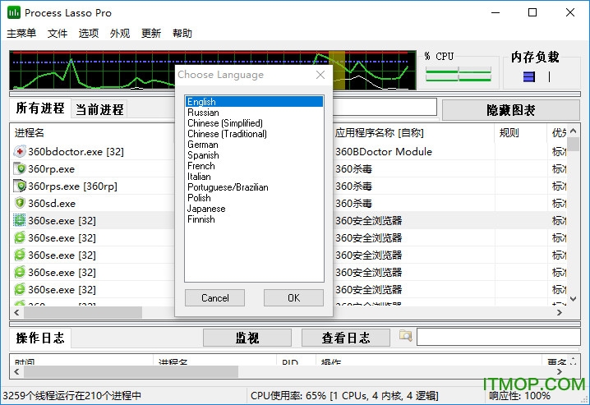Click the 查看日志 button
Screen dimensions: 590x405
[x=345, y=338]
